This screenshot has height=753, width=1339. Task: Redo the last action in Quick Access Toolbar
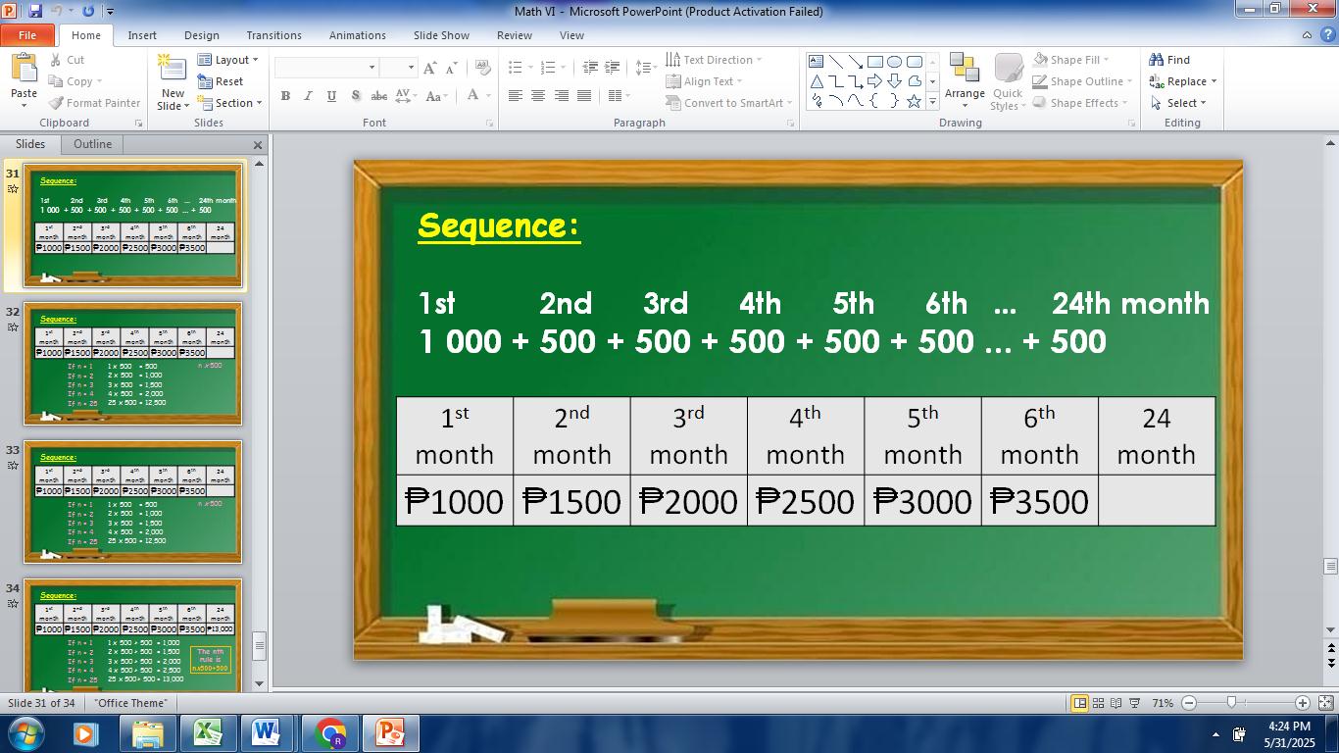tap(88, 11)
